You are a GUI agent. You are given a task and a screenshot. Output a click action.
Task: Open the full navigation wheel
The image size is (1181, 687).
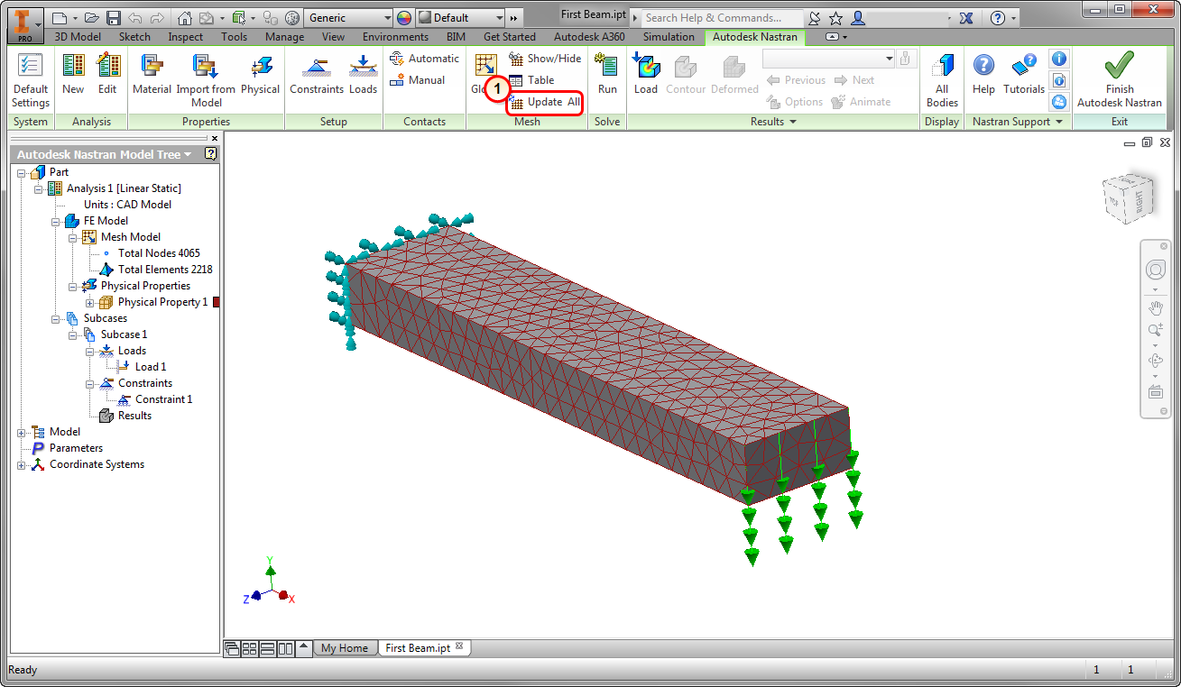(x=1156, y=270)
